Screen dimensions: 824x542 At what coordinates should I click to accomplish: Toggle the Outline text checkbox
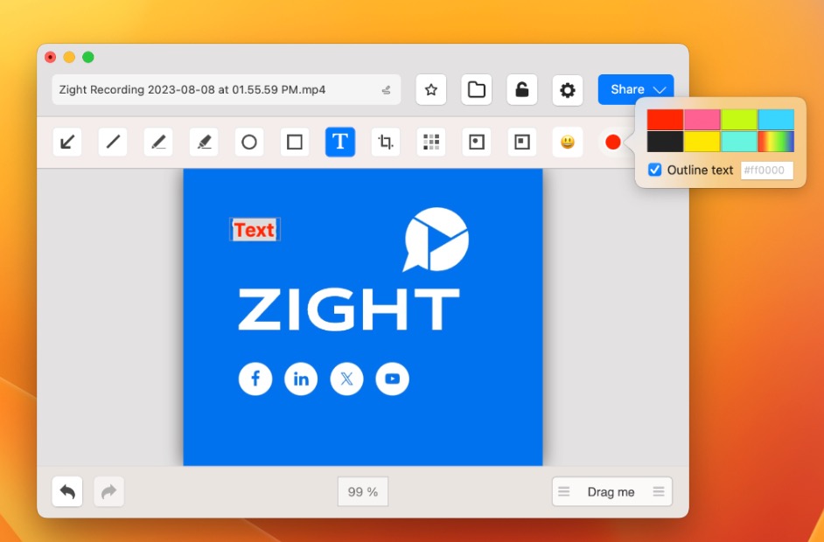pos(655,170)
